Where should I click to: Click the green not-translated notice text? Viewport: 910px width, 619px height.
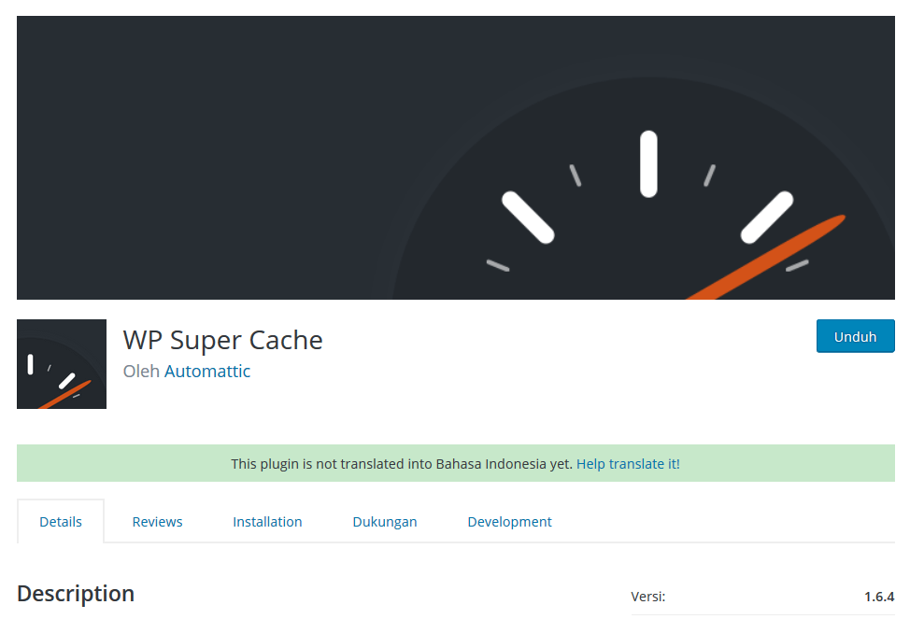pos(402,464)
